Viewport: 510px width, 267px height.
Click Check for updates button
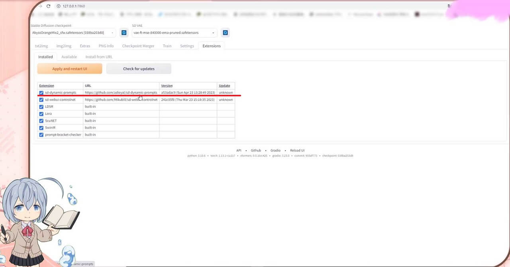coord(139,69)
